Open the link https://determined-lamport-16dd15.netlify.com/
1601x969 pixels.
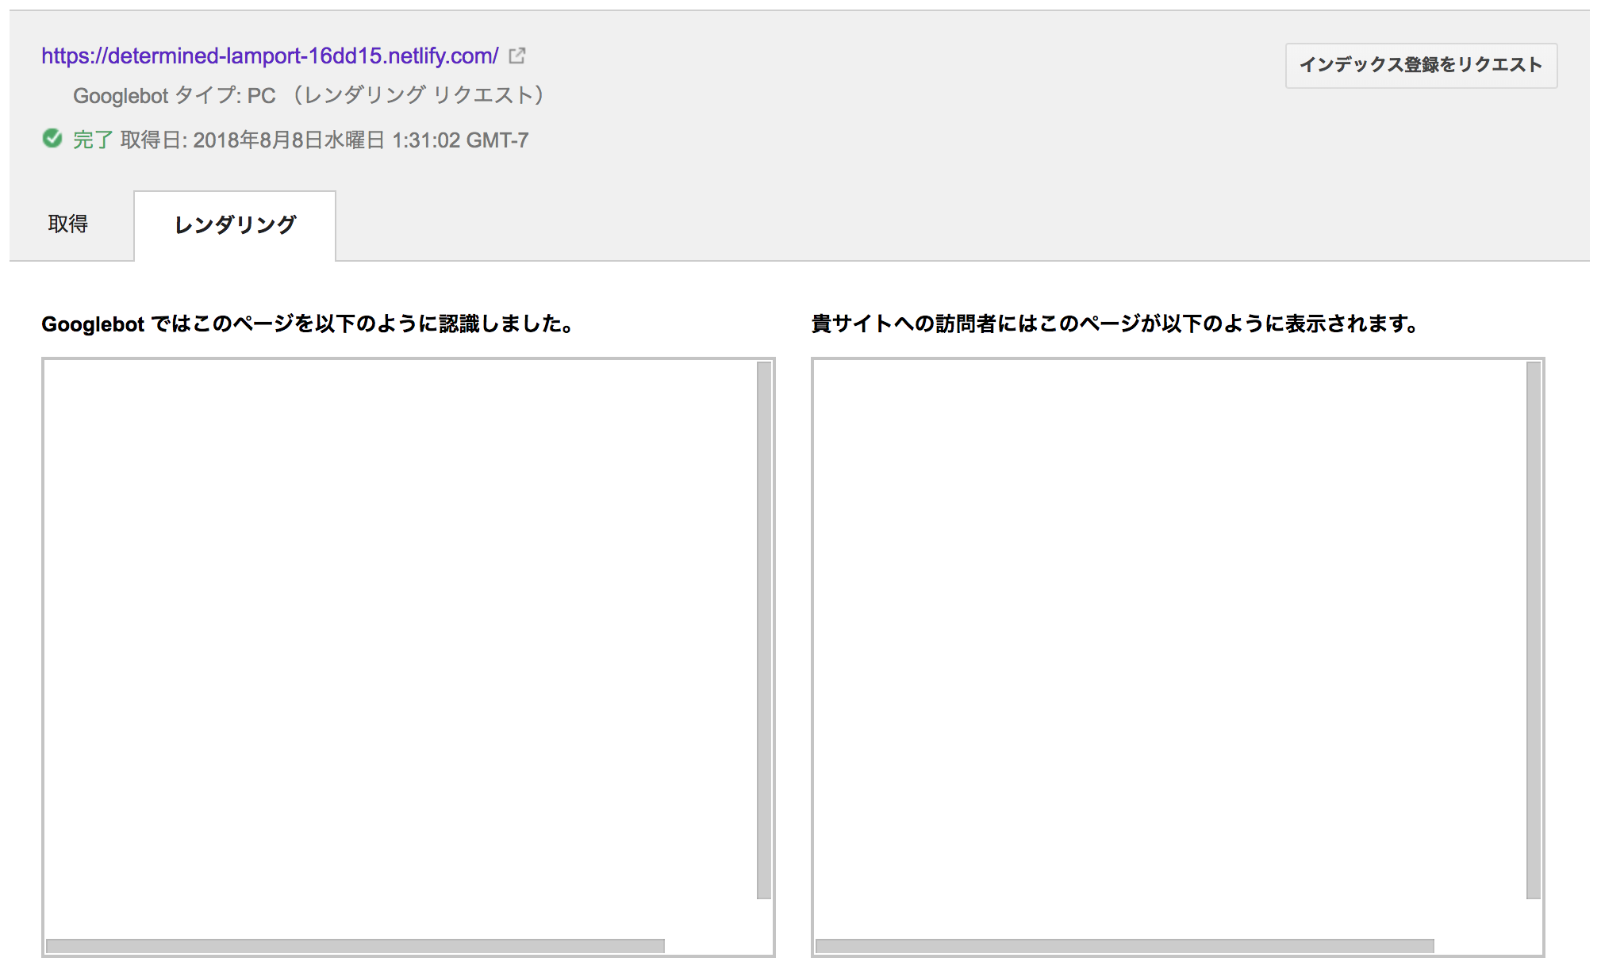(270, 56)
